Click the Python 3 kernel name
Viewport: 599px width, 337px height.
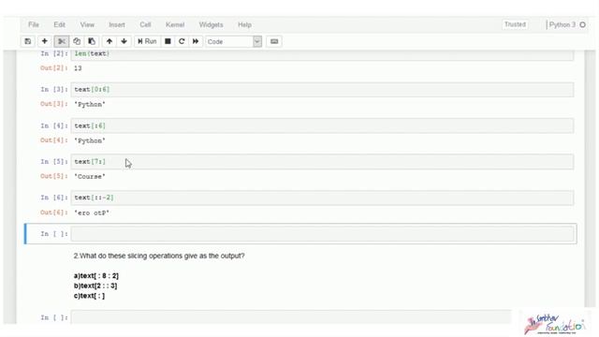(562, 25)
